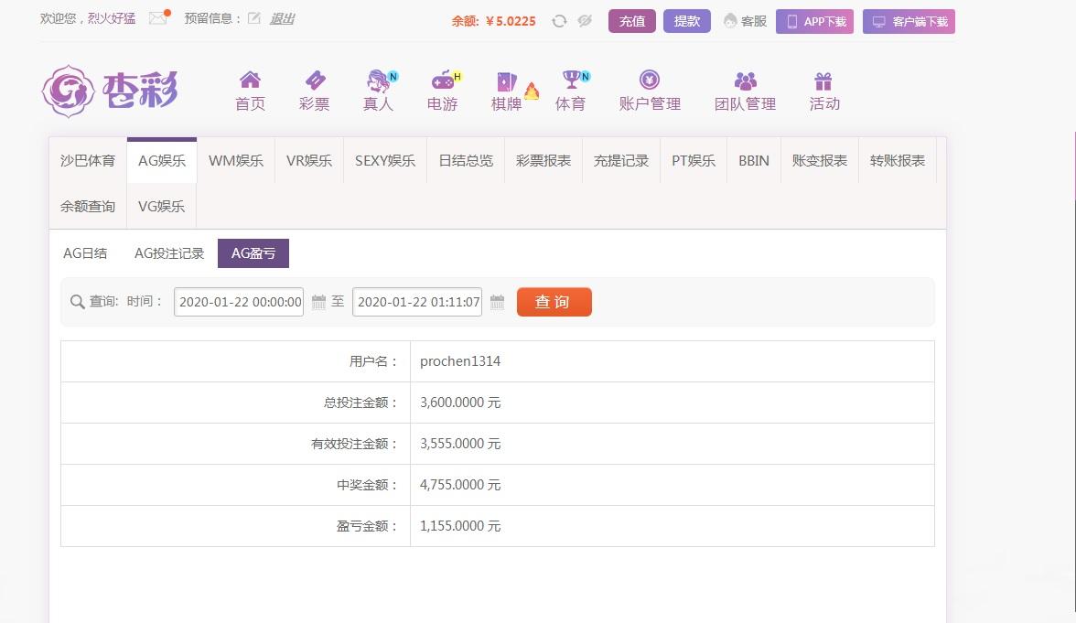
Task: Switch to the BBIN tab
Action: point(754,161)
